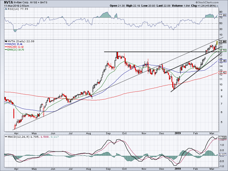Click the 77.99 RSI value tag
The height and width of the screenshot is (171, 228).
(222, 15)
